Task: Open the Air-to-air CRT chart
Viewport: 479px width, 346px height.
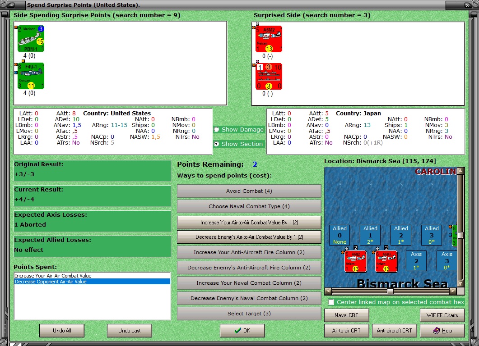Action: 346,330
